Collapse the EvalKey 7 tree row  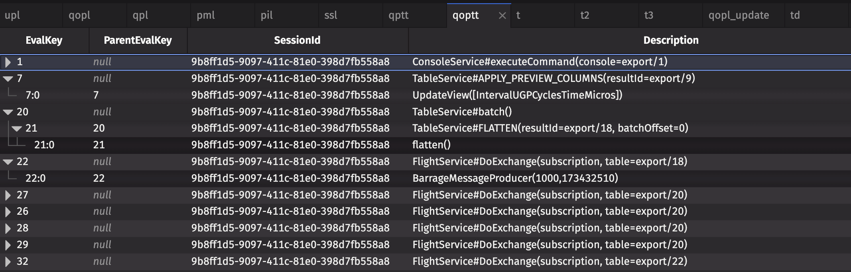coord(8,79)
